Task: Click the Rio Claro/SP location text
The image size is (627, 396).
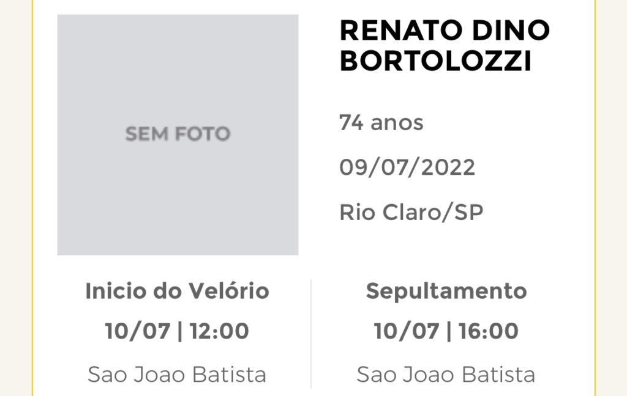Action: pyautogui.click(x=411, y=212)
